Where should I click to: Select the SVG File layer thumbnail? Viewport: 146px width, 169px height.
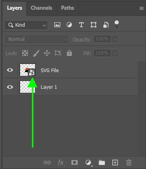pyautogui.click(x=27, y=70)
